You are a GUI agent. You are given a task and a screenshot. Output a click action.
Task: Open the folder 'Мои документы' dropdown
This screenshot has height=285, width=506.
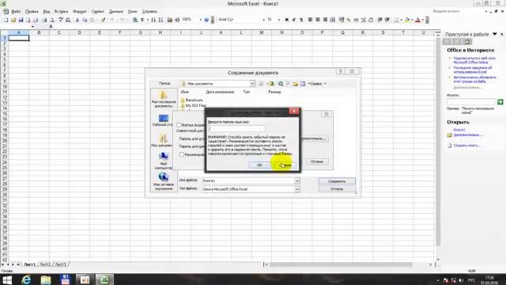pos(252,84)
